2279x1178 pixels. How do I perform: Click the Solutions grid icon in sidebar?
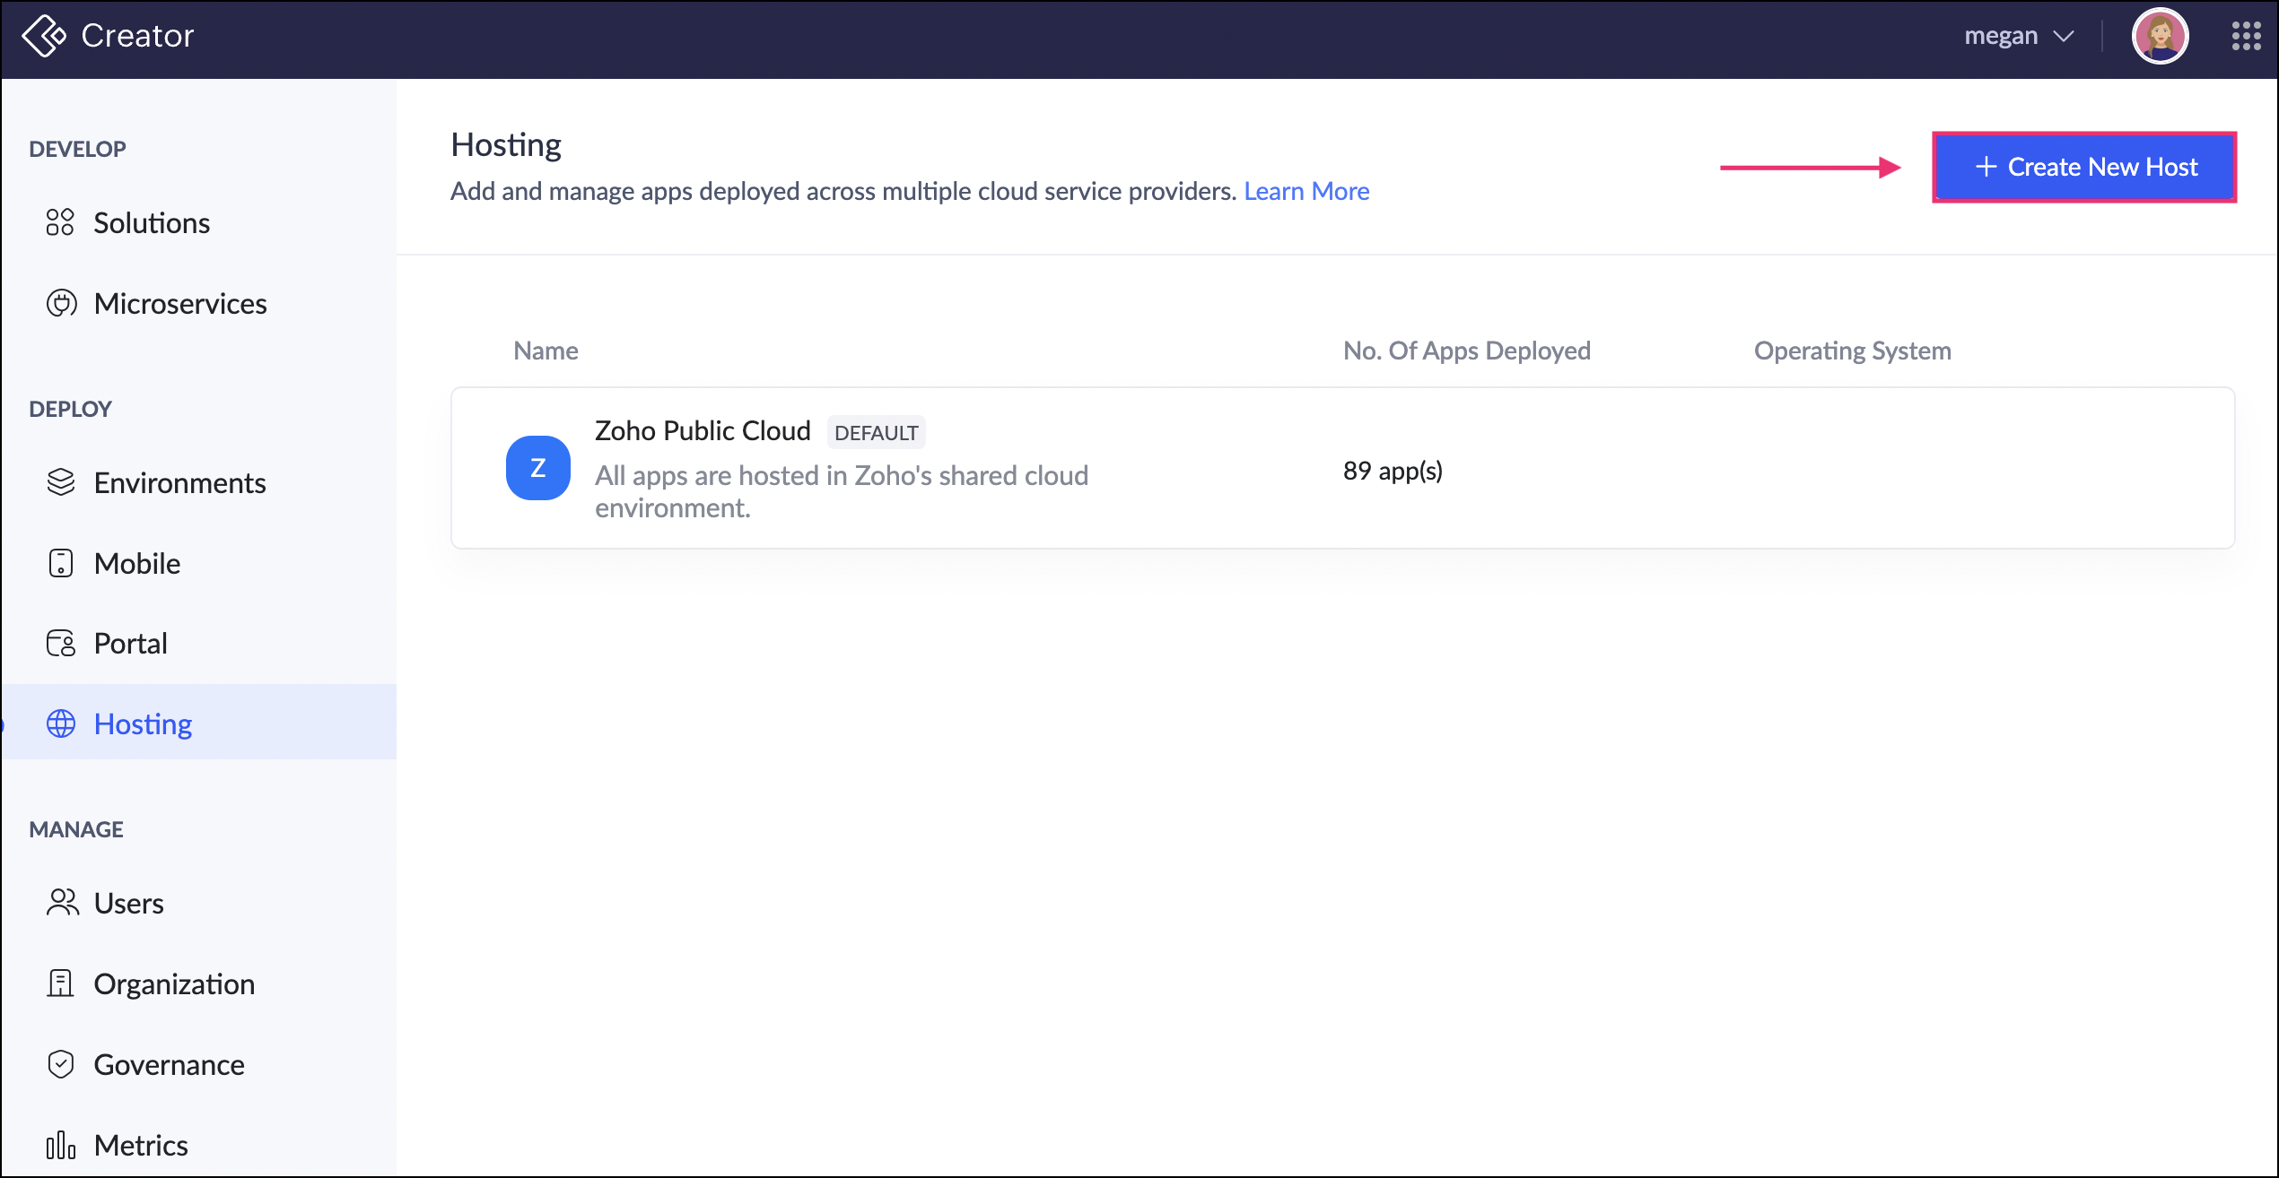click(60, 222)
